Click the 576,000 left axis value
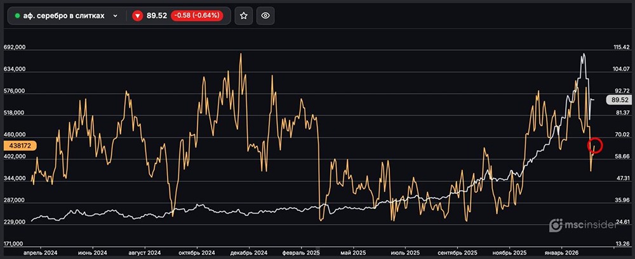This screenshot has height=259, width=635. (x=14, y=91)
